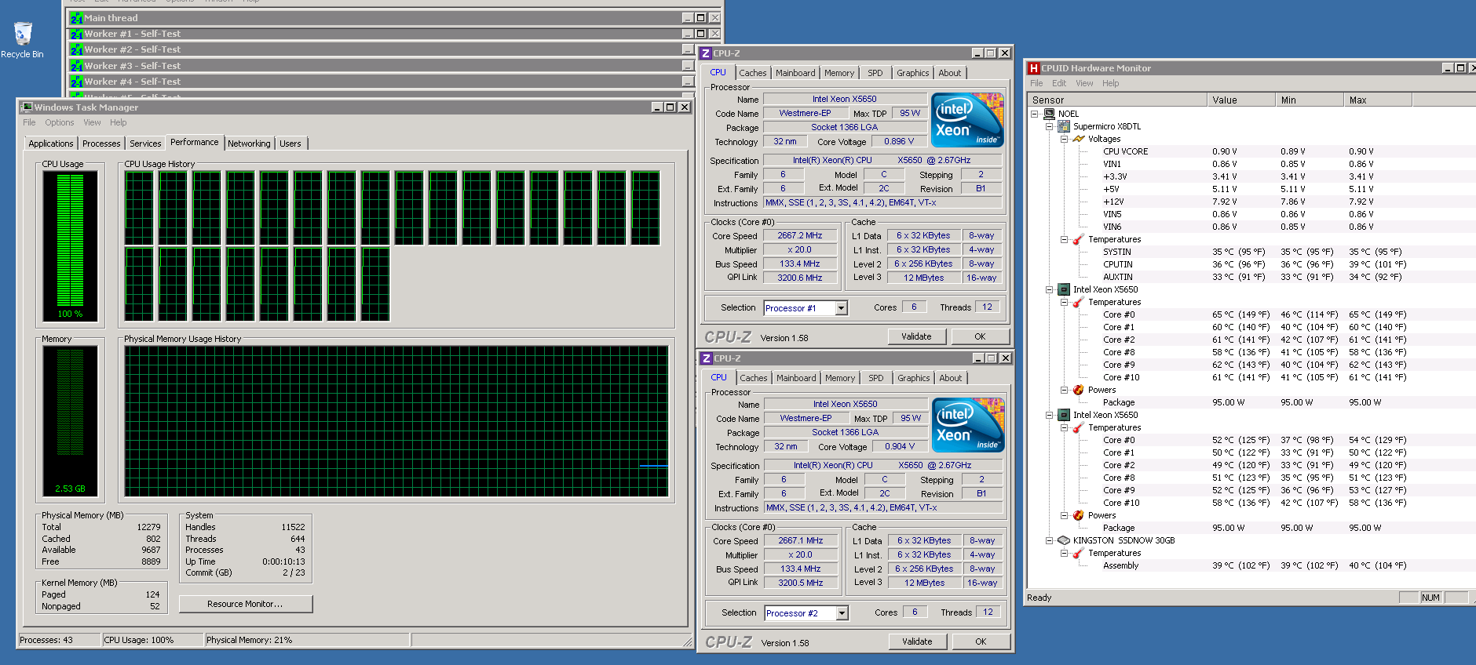
Task: Open File menu in Windows Task Manager
Action: click(29, 122)
